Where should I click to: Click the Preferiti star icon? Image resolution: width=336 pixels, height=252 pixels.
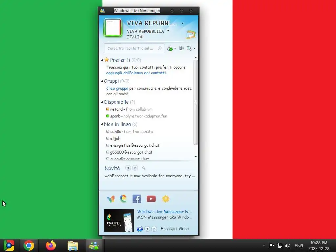[x=107, y=60]
